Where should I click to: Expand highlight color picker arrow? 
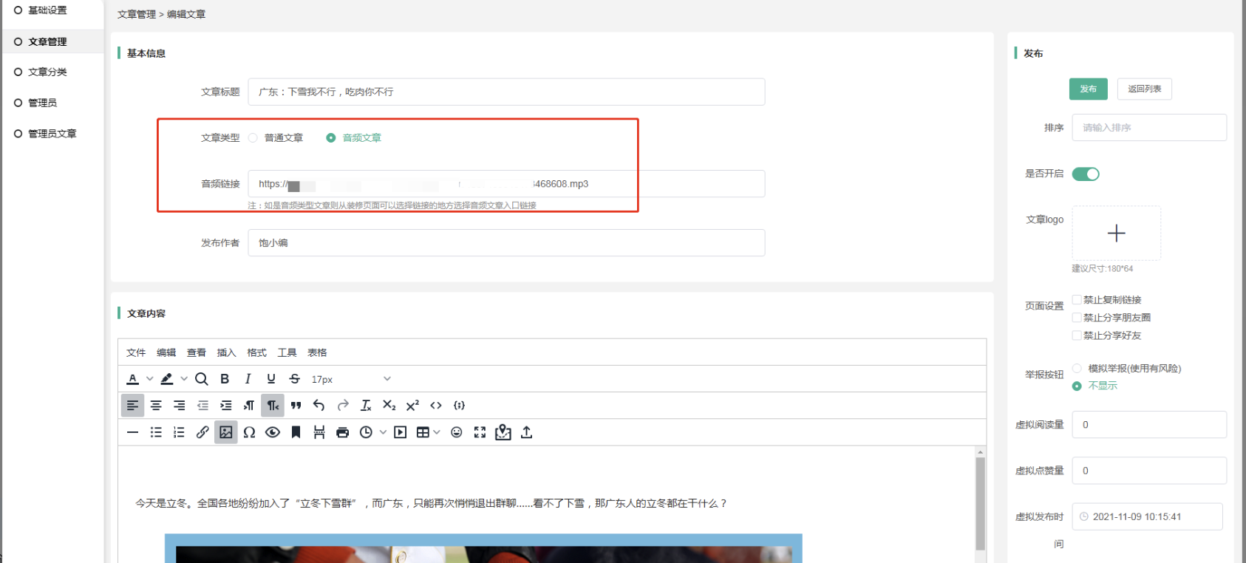click(184, 379)
